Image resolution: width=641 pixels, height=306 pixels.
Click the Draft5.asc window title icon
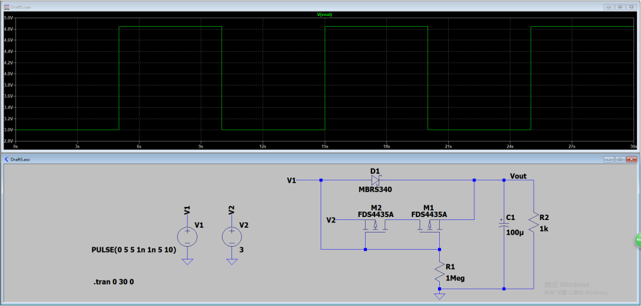coord(6,159)
